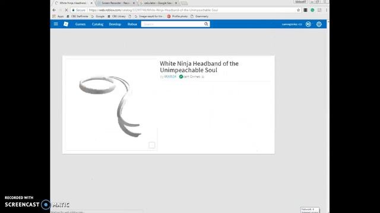
Task: Open a new browser tab
Action: coord(184,3)
